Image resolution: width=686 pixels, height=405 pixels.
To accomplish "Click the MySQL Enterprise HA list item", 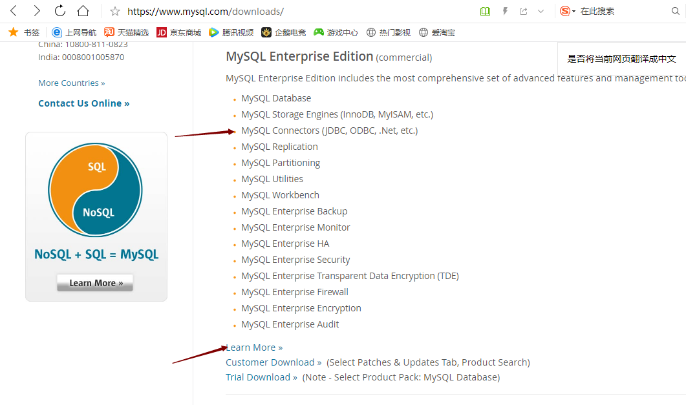I will (285, 244).
